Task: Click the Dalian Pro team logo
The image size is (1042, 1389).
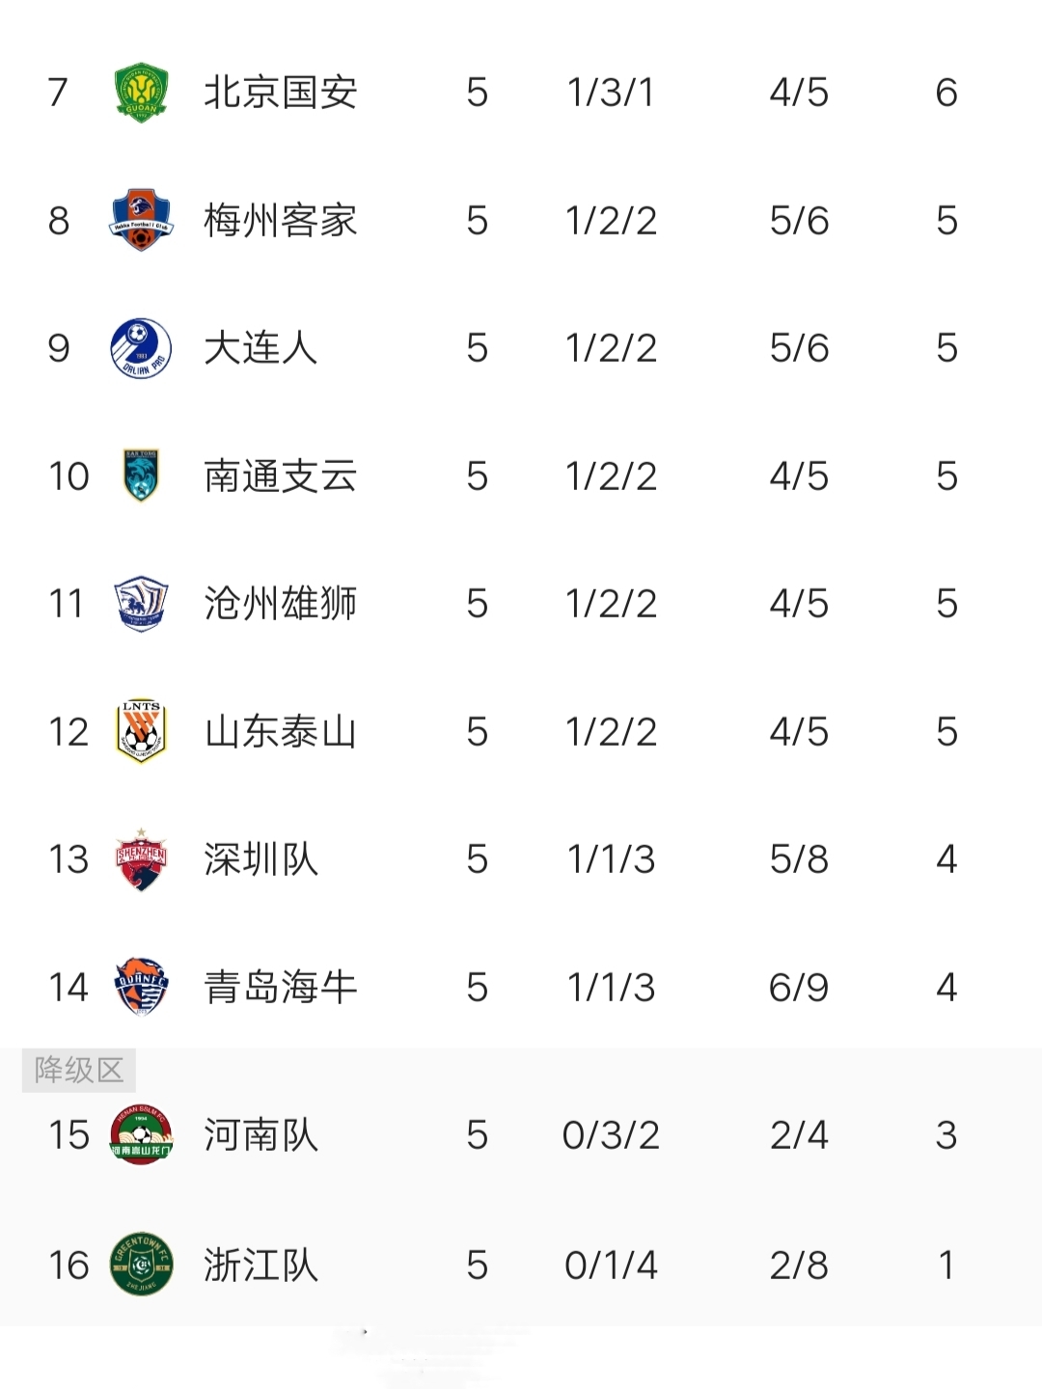Action: point(141,348)
